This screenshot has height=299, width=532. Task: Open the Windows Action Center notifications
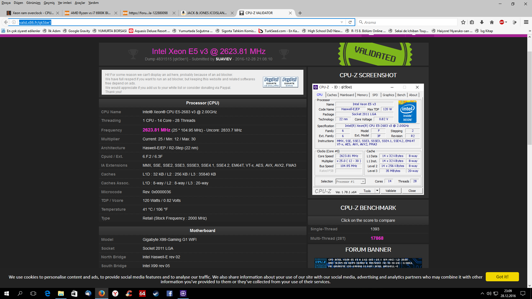523,293
